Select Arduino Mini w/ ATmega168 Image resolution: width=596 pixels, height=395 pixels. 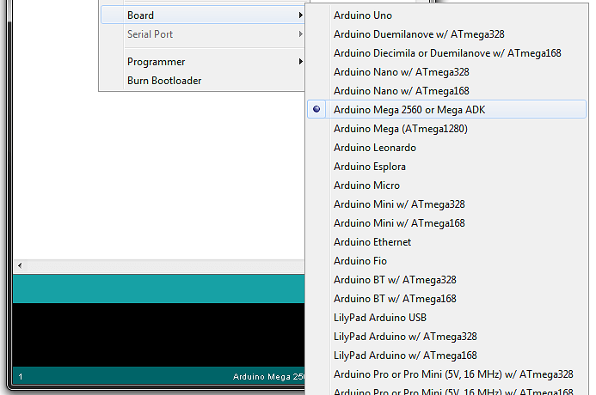coord(446,223)
